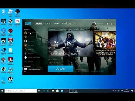Open the LOJA tab
This screenshot has height=101, width=135.
[x=57, y=24]
